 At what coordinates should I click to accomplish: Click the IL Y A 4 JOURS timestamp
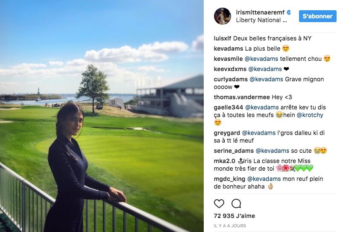[230, 226]
